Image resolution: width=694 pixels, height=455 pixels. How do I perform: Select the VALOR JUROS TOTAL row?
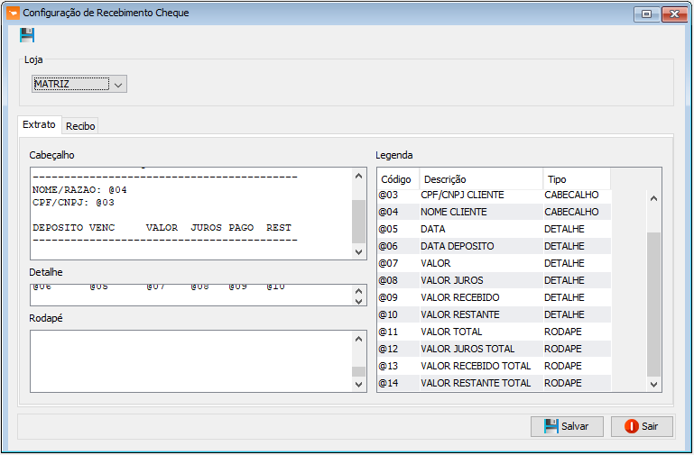[494, 349]
